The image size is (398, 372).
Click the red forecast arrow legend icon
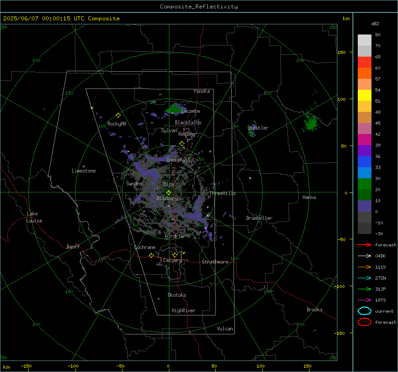point(364,245)
